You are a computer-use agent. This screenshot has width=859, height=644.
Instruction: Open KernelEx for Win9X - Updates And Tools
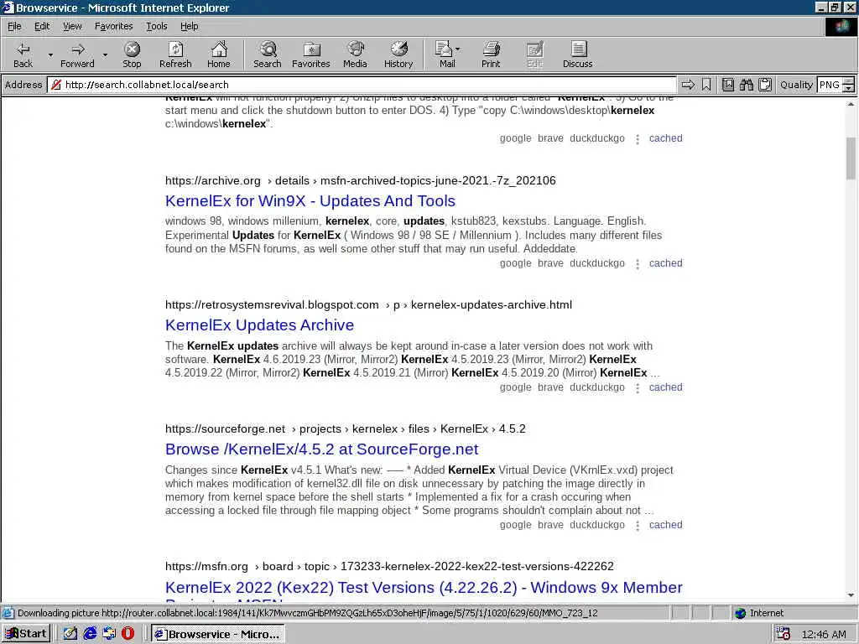[310, 201]
